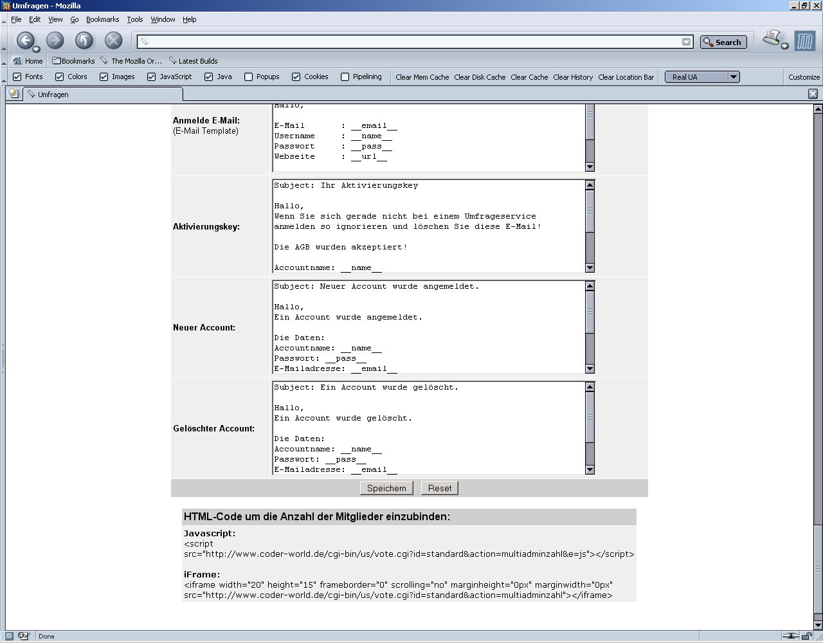This screenshot has height=643, width=823.
Task: Click the Mozilla throbber logo
Action: click(804, 42)
